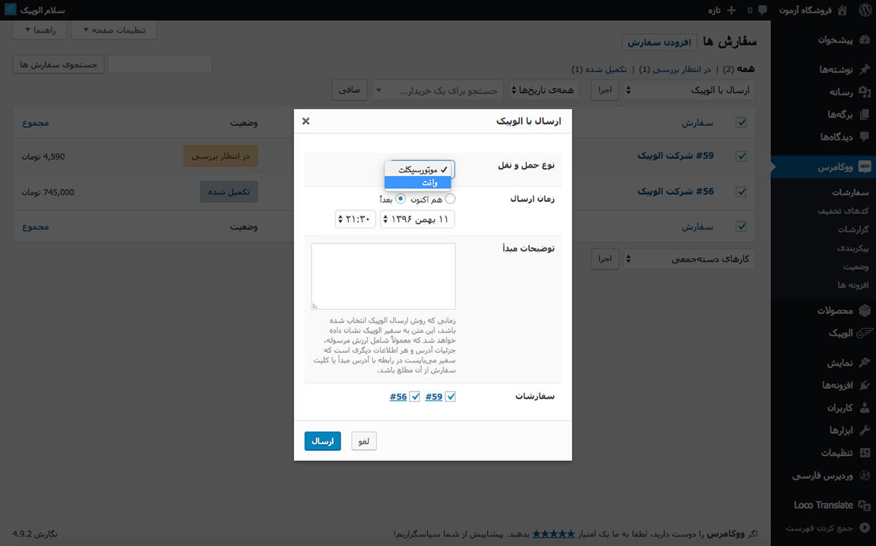Open سفارشات submenu item under WooCommerce

click(850, 192)
